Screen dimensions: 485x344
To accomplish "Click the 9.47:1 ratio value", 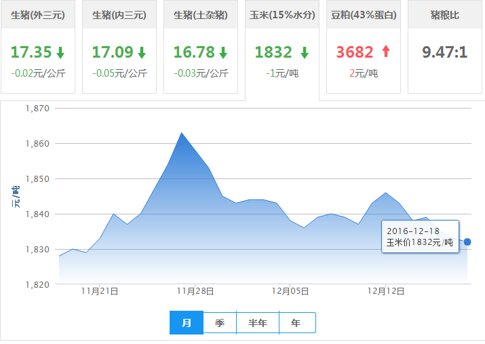I will tap(445, 52).
